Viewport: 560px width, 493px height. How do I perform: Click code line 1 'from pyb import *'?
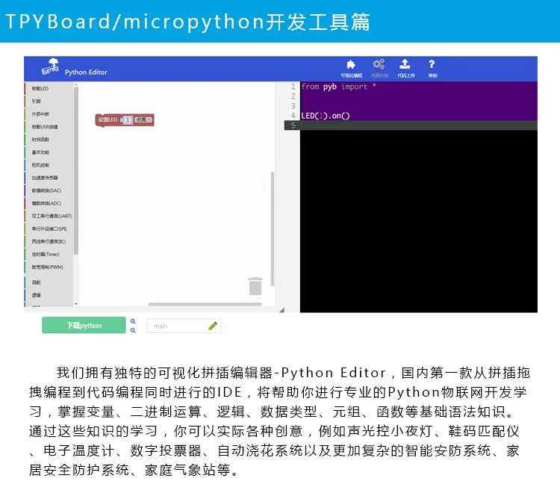click(x=338, y=87)
